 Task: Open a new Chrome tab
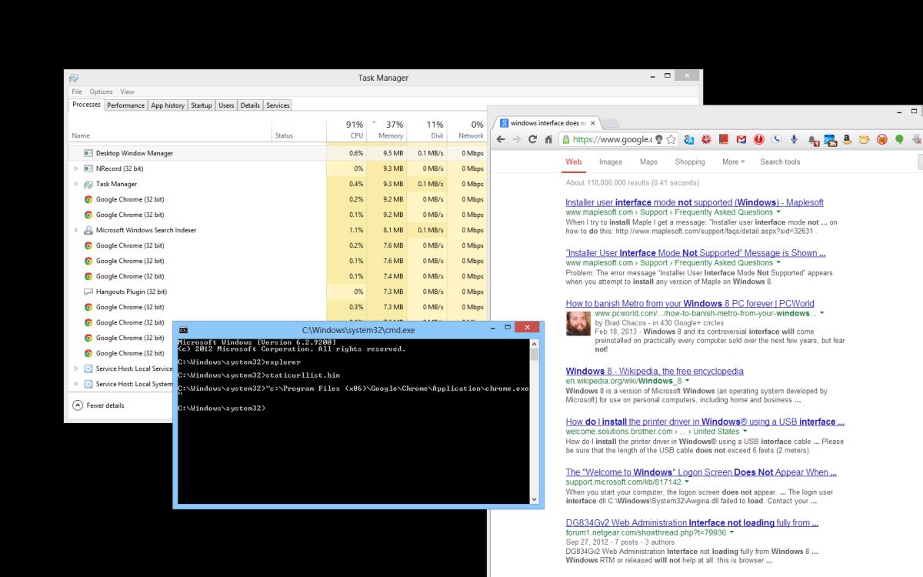click(x=609, y=123)
